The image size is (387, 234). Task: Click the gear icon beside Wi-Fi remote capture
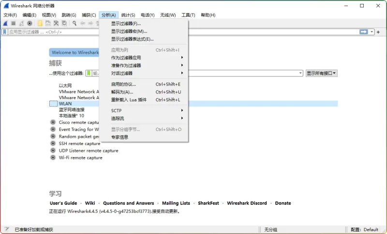[x=53, y=158]
